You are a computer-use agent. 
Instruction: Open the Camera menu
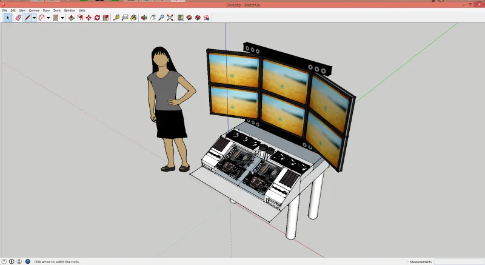point(34,10)
